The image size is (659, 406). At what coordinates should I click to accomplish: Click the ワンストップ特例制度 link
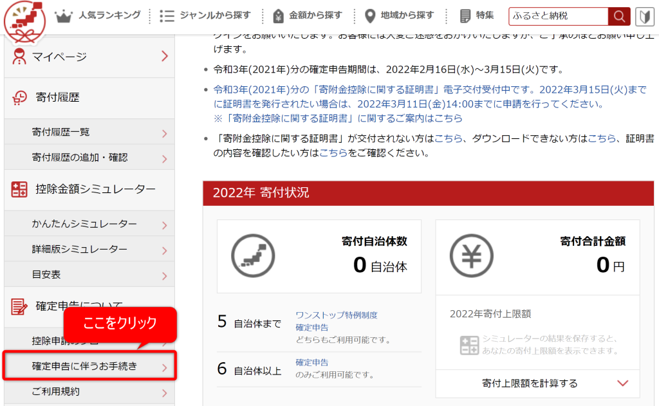(x=336, y=315)
